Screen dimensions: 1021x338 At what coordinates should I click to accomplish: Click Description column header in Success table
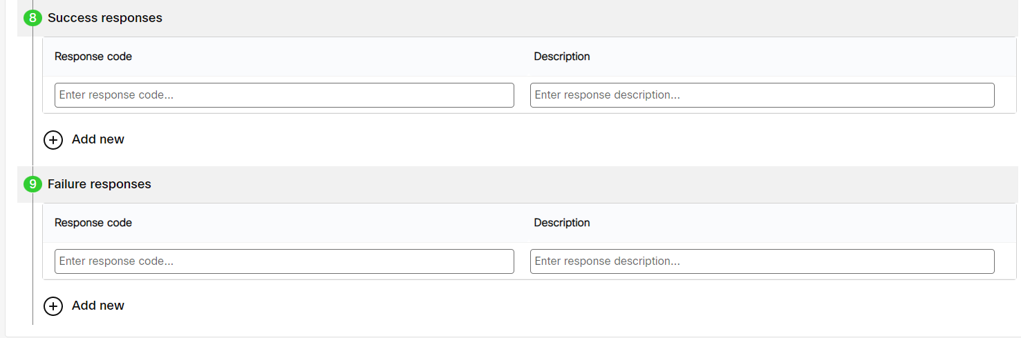click(x=562, y=57)
